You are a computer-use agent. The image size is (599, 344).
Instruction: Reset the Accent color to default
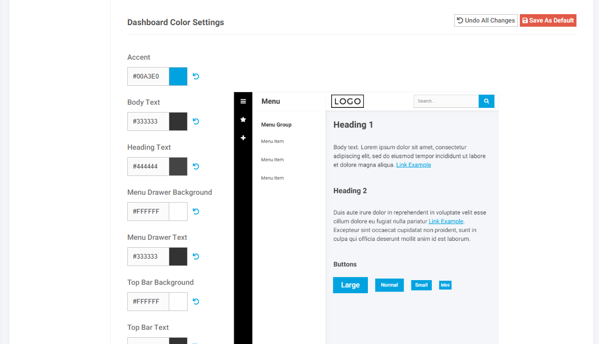(x=196, y=76)
